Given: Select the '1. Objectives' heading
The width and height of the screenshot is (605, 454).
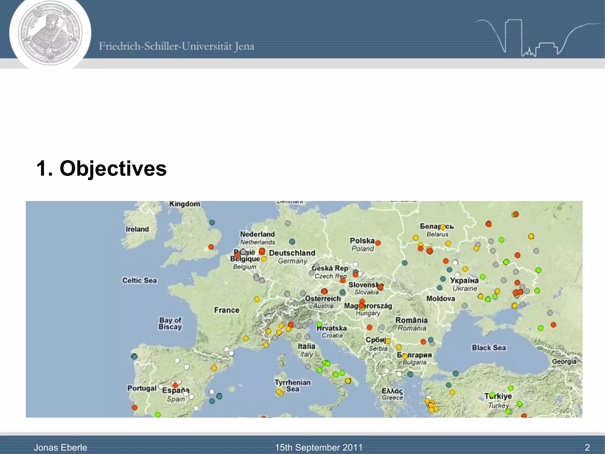Looking at the screenshot, I should [101, 168].
